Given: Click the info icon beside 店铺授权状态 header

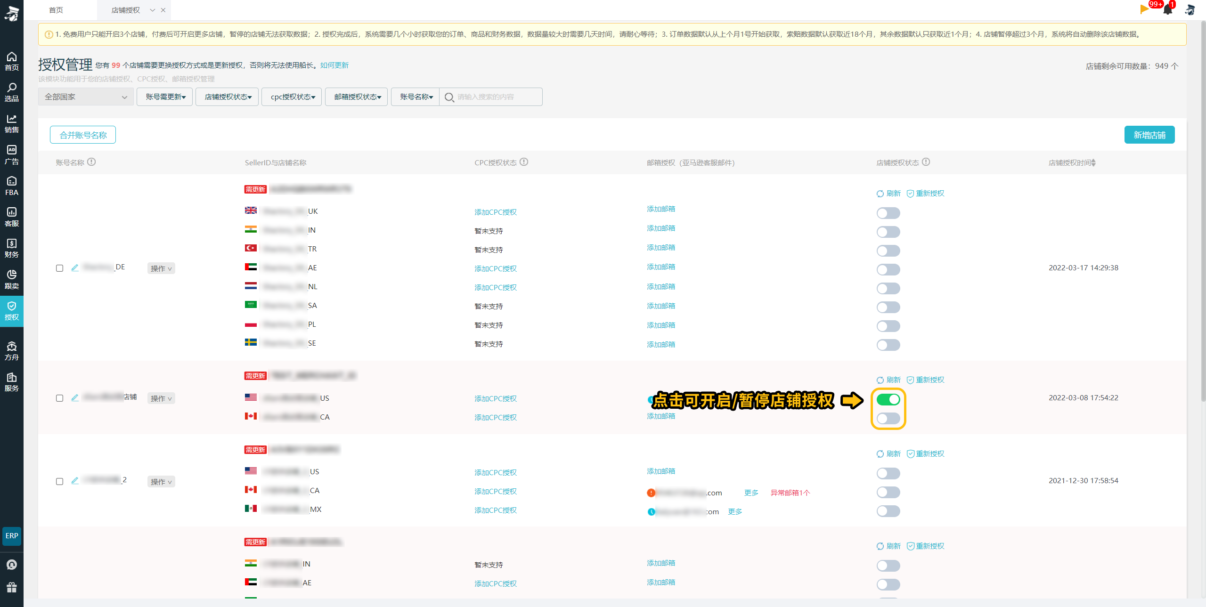Looking at the screenshot, I should pyautogui.click(x=926, y=162).
